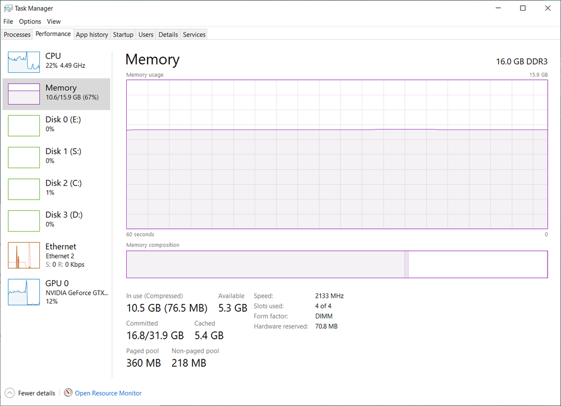The height and width of the screenshot is (406, 561).
Task: Open the Options menu
Action: tap(30, 21)
